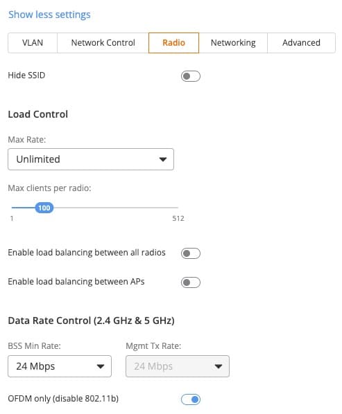
Task: Go to the Networking tab
Action: [233, 43]
